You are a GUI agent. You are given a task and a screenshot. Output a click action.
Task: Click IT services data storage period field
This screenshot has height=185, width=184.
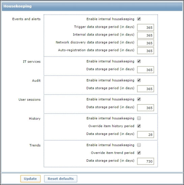[146, 70]
